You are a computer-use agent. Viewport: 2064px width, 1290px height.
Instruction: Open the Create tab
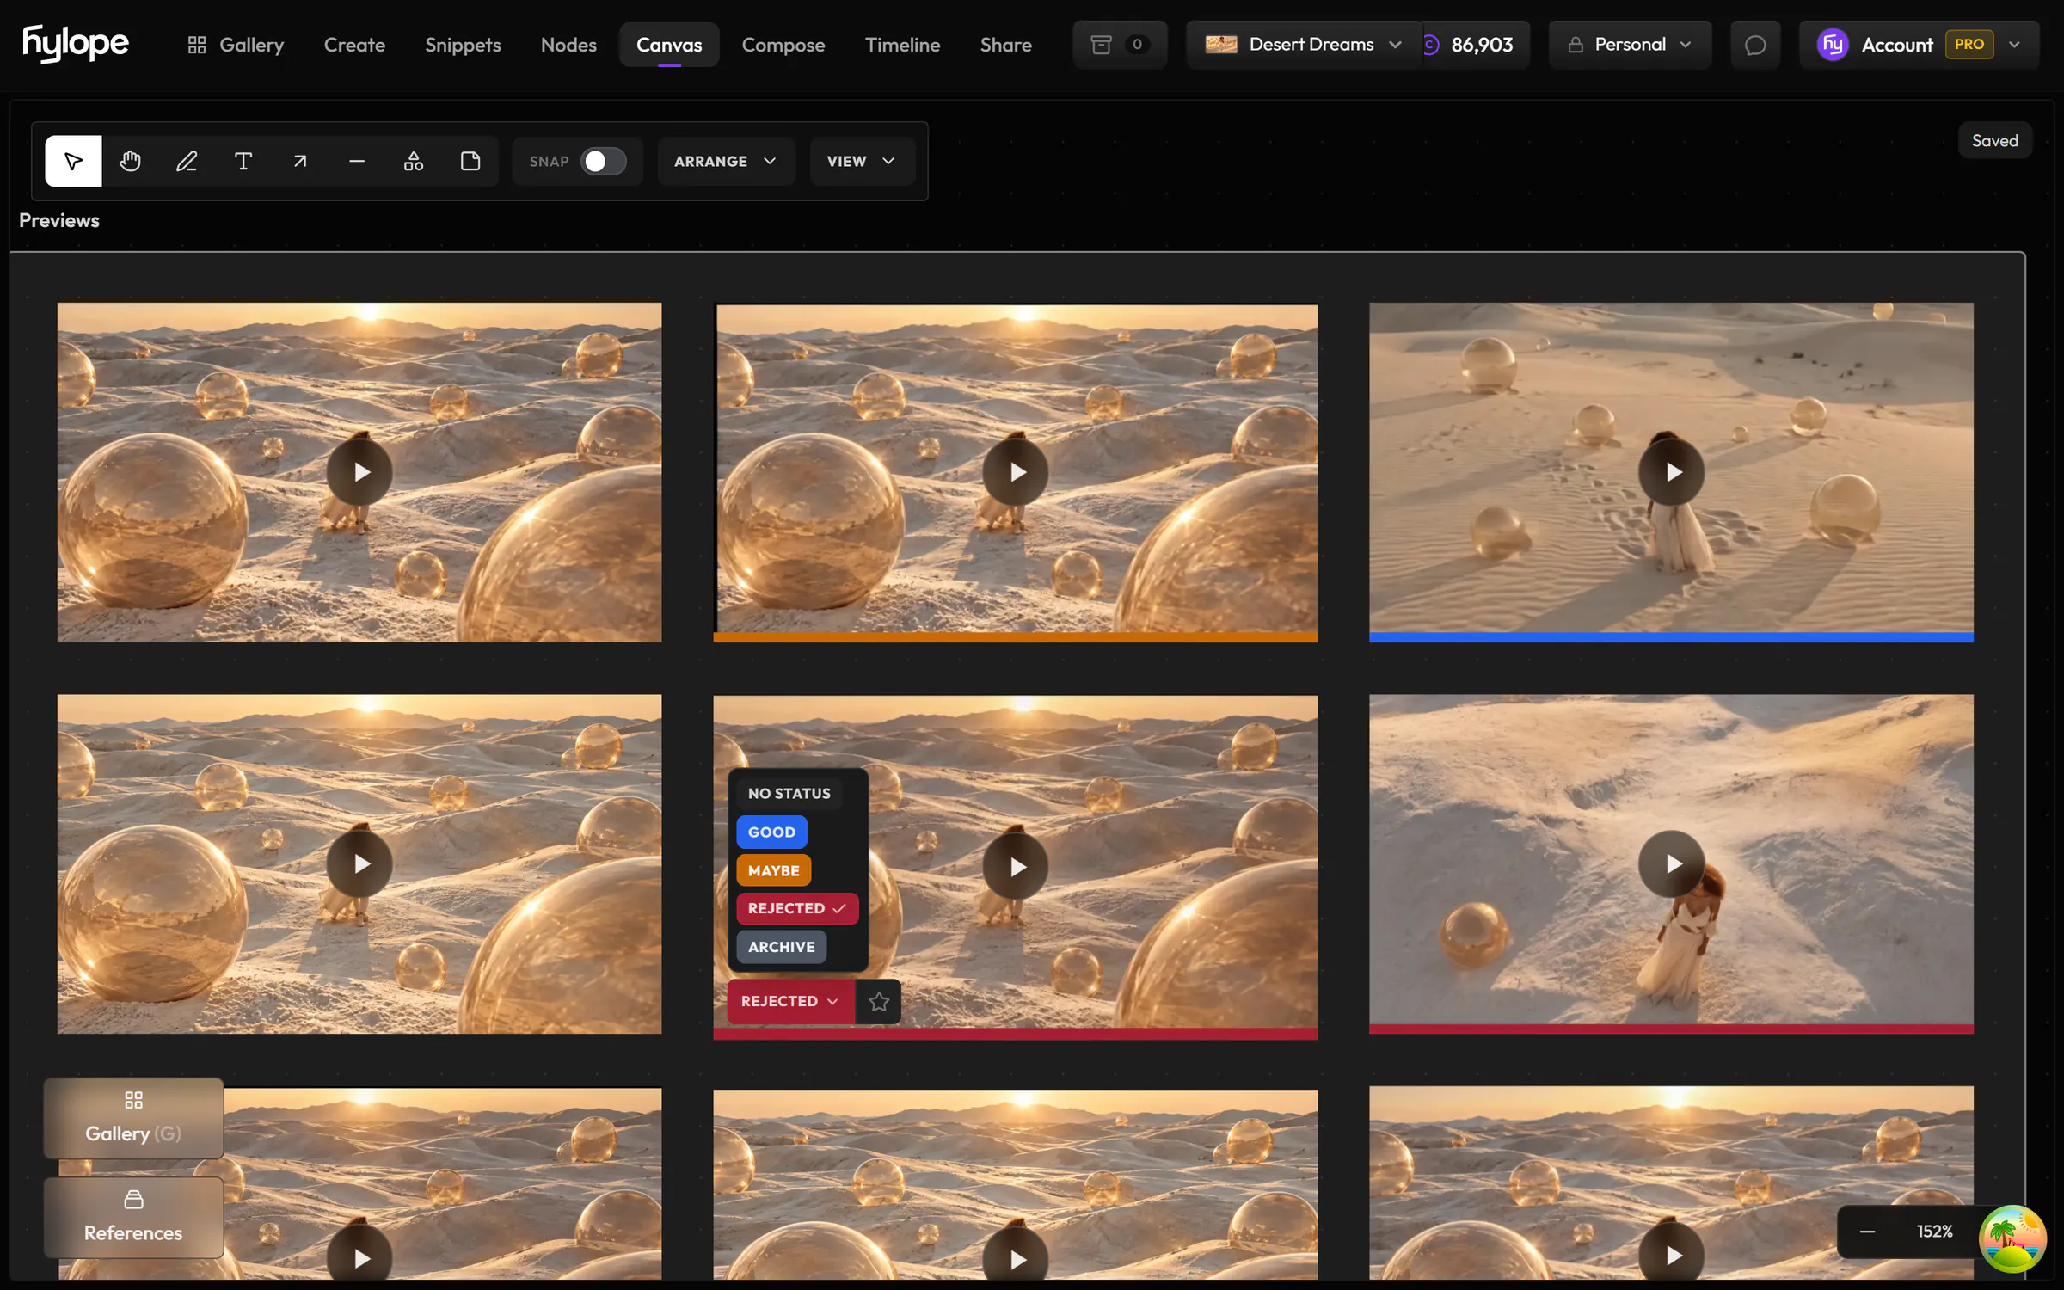(x=354, y=45)
